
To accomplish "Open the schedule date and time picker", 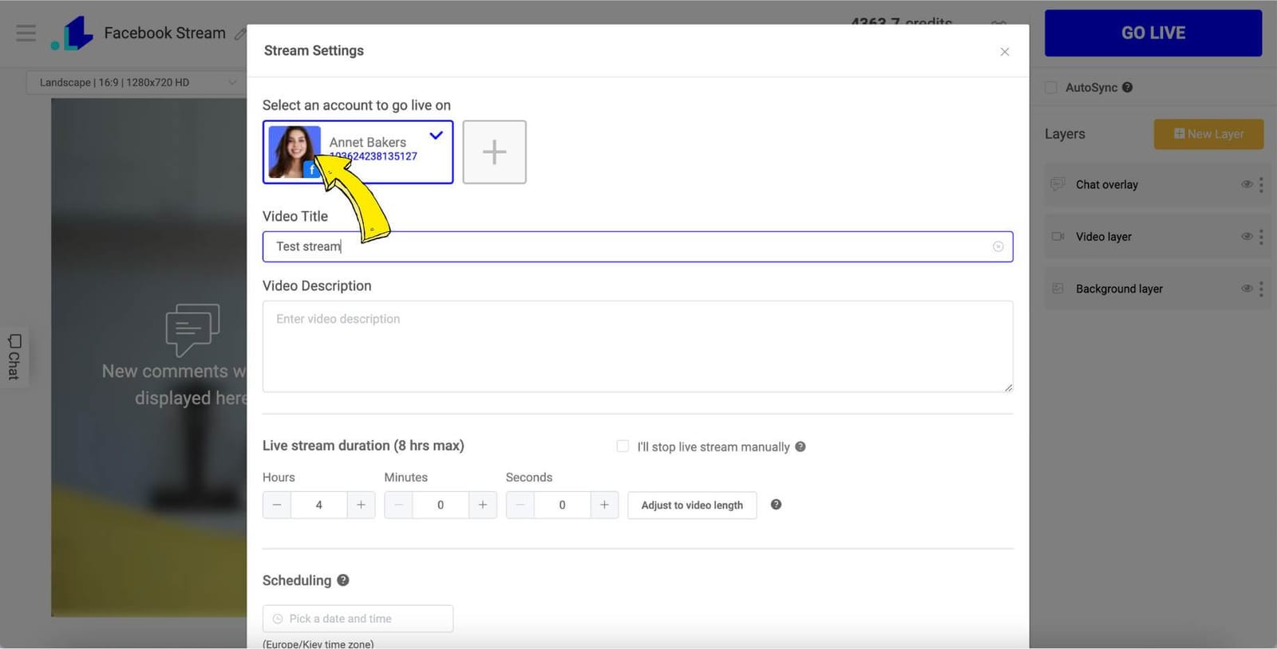I will [358, 619].
